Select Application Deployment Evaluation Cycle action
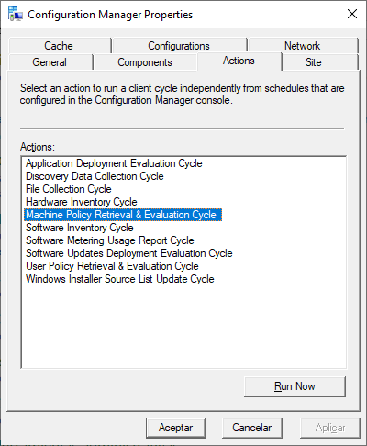The height and width of the screenshot is (446, 367). [x=114, y=163]
